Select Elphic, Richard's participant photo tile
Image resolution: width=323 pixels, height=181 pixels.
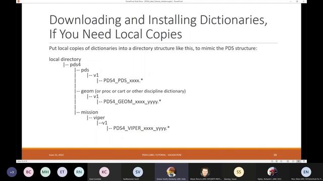coord(273,172)
